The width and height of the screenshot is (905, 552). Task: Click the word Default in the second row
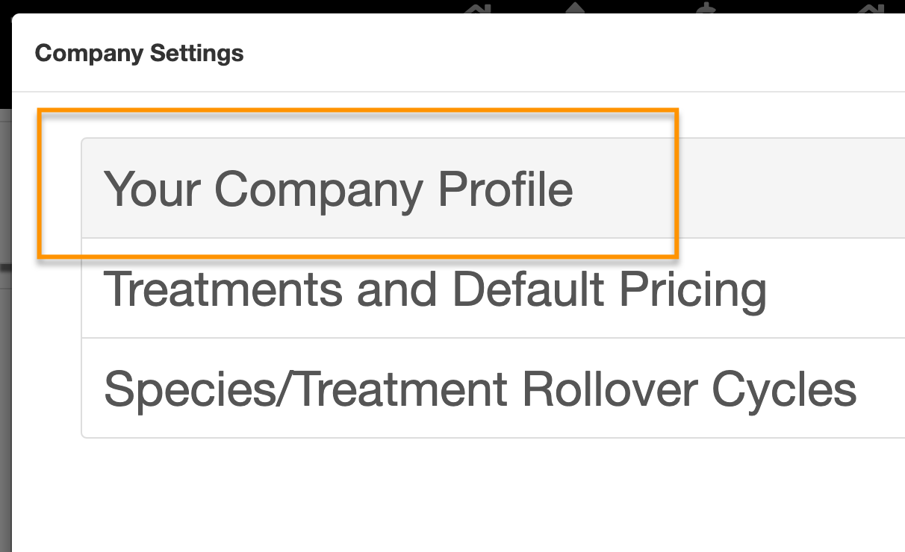coord(529,289)
